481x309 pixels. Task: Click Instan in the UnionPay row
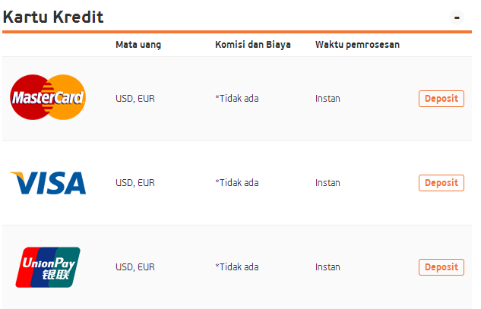[328, 267]
